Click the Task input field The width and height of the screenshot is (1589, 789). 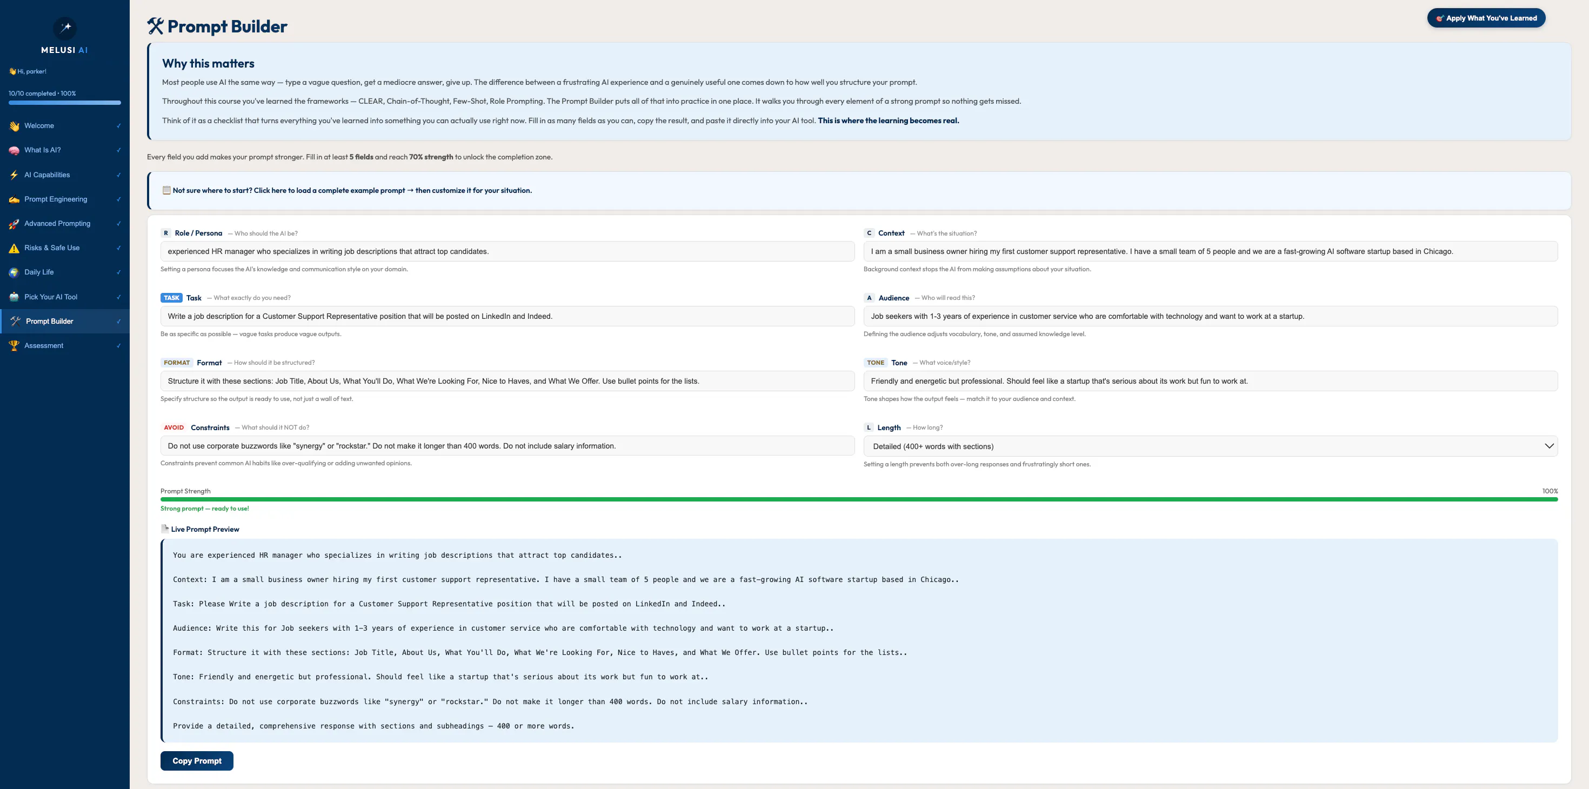507,316
